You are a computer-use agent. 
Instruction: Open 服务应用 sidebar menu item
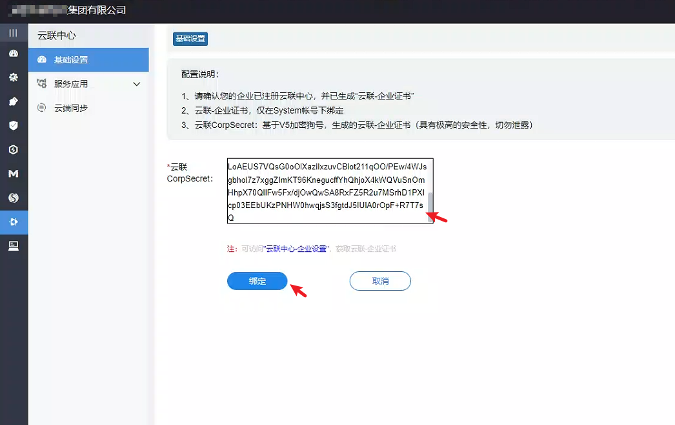[x=88, y=83]
